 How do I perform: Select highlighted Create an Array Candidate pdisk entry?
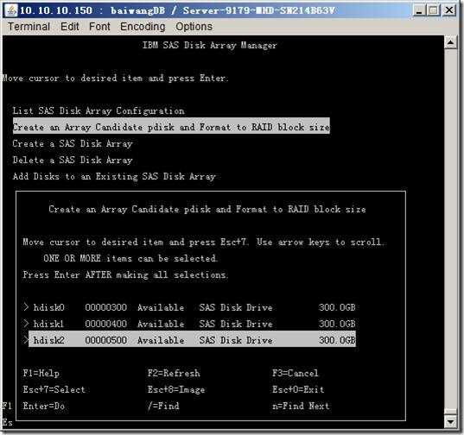click(x=171, y=127)
